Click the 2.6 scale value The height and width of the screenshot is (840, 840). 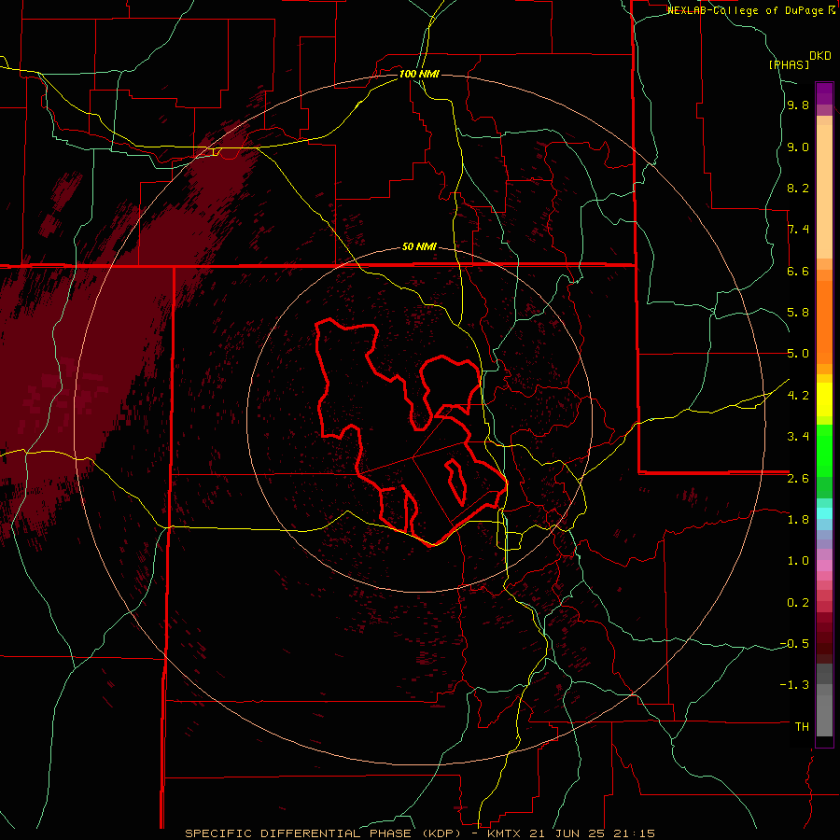[798, 479]
